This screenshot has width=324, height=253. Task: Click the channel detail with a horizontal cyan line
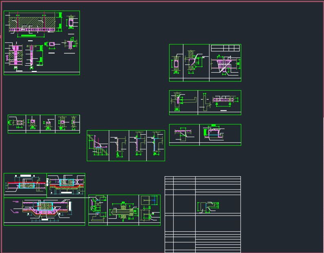(x=214, y=133)
